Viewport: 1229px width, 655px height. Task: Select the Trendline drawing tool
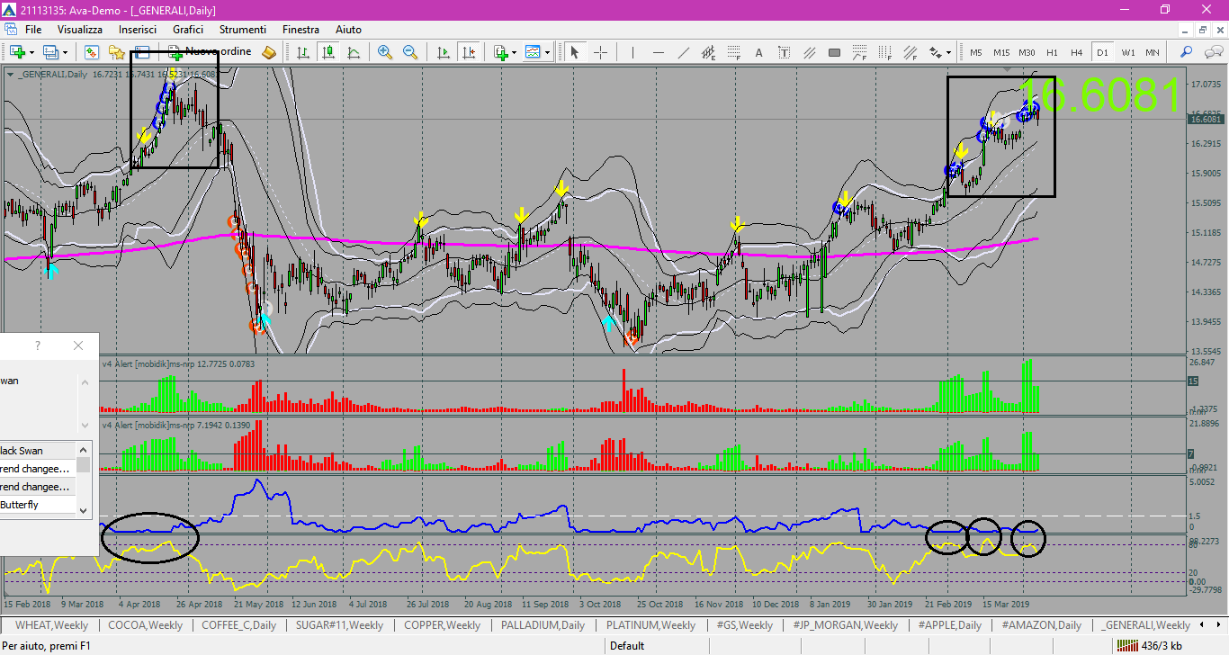tap(683, 52)
